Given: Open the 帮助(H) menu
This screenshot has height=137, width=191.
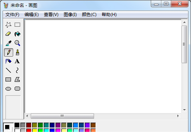Looking at the screenshot, I should click(x=109, y=15).
